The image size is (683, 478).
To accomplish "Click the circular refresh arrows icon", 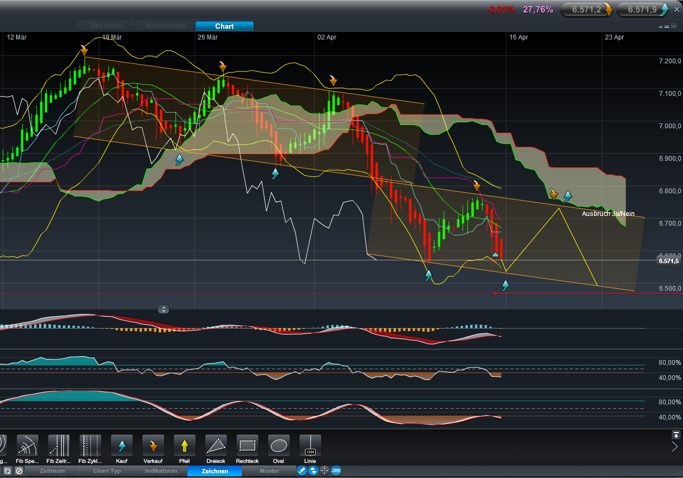I will coord(6,471).
